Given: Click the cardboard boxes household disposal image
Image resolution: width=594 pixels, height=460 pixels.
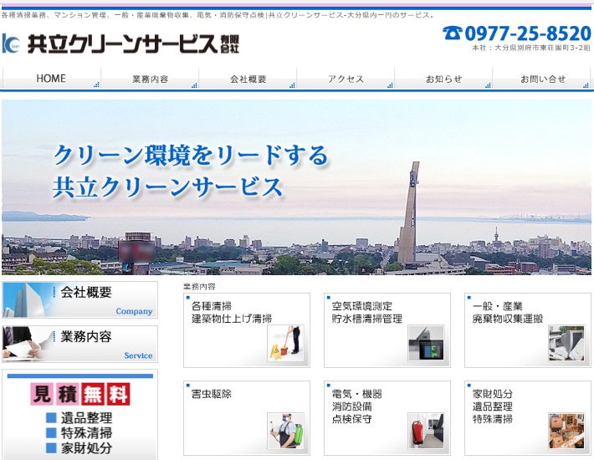Looking at the screenshot, I should [566, 431].
